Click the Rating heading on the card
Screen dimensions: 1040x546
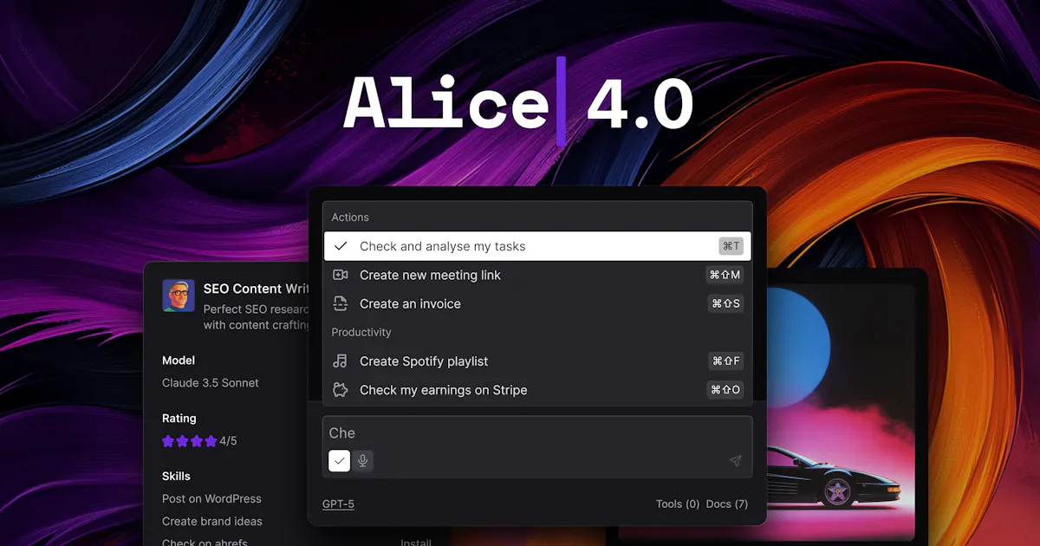point(179,418)
